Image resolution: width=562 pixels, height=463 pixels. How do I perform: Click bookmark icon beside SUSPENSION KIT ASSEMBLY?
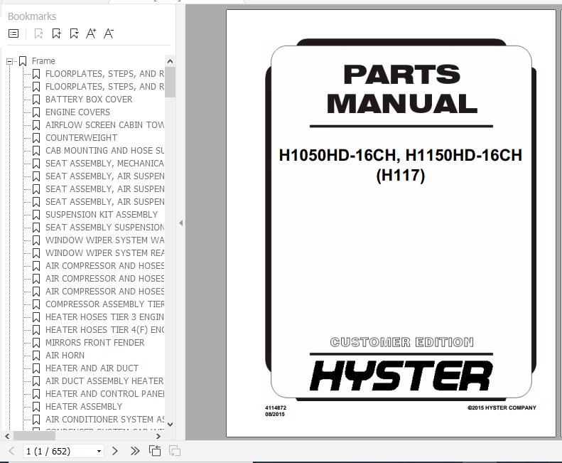coord(36,215)
